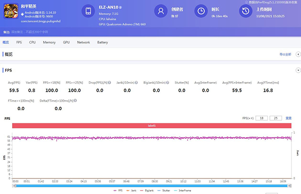301x194 pixels.
Task: Click the help icon beside Delta(FTime)>100ms
Action: coord(75,101)
